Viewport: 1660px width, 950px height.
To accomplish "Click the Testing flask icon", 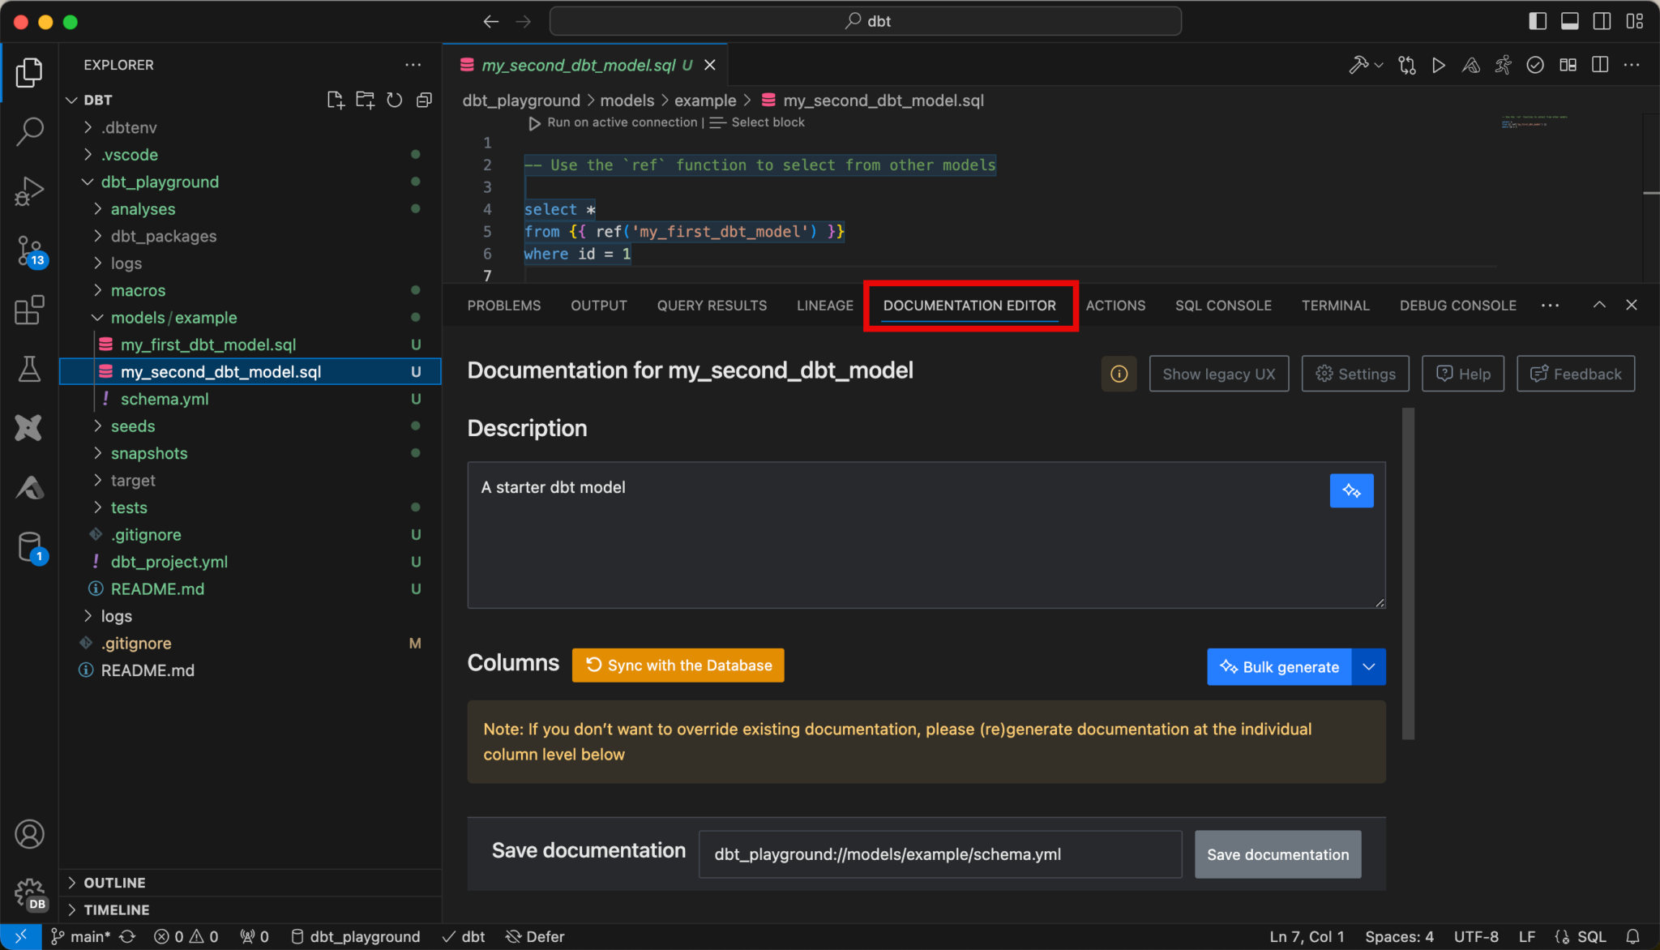I will pyautogui.click(x=29, y=369).
